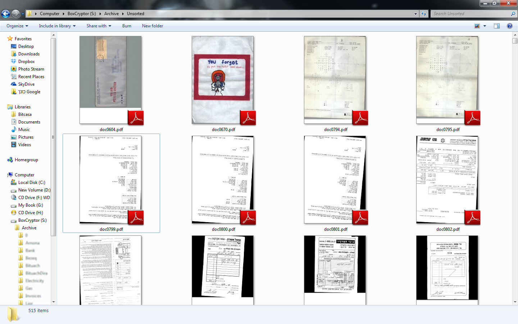518x324 pixels.
Task: Expand the Organize dropdown menu
Action: [x=17, y=26]
